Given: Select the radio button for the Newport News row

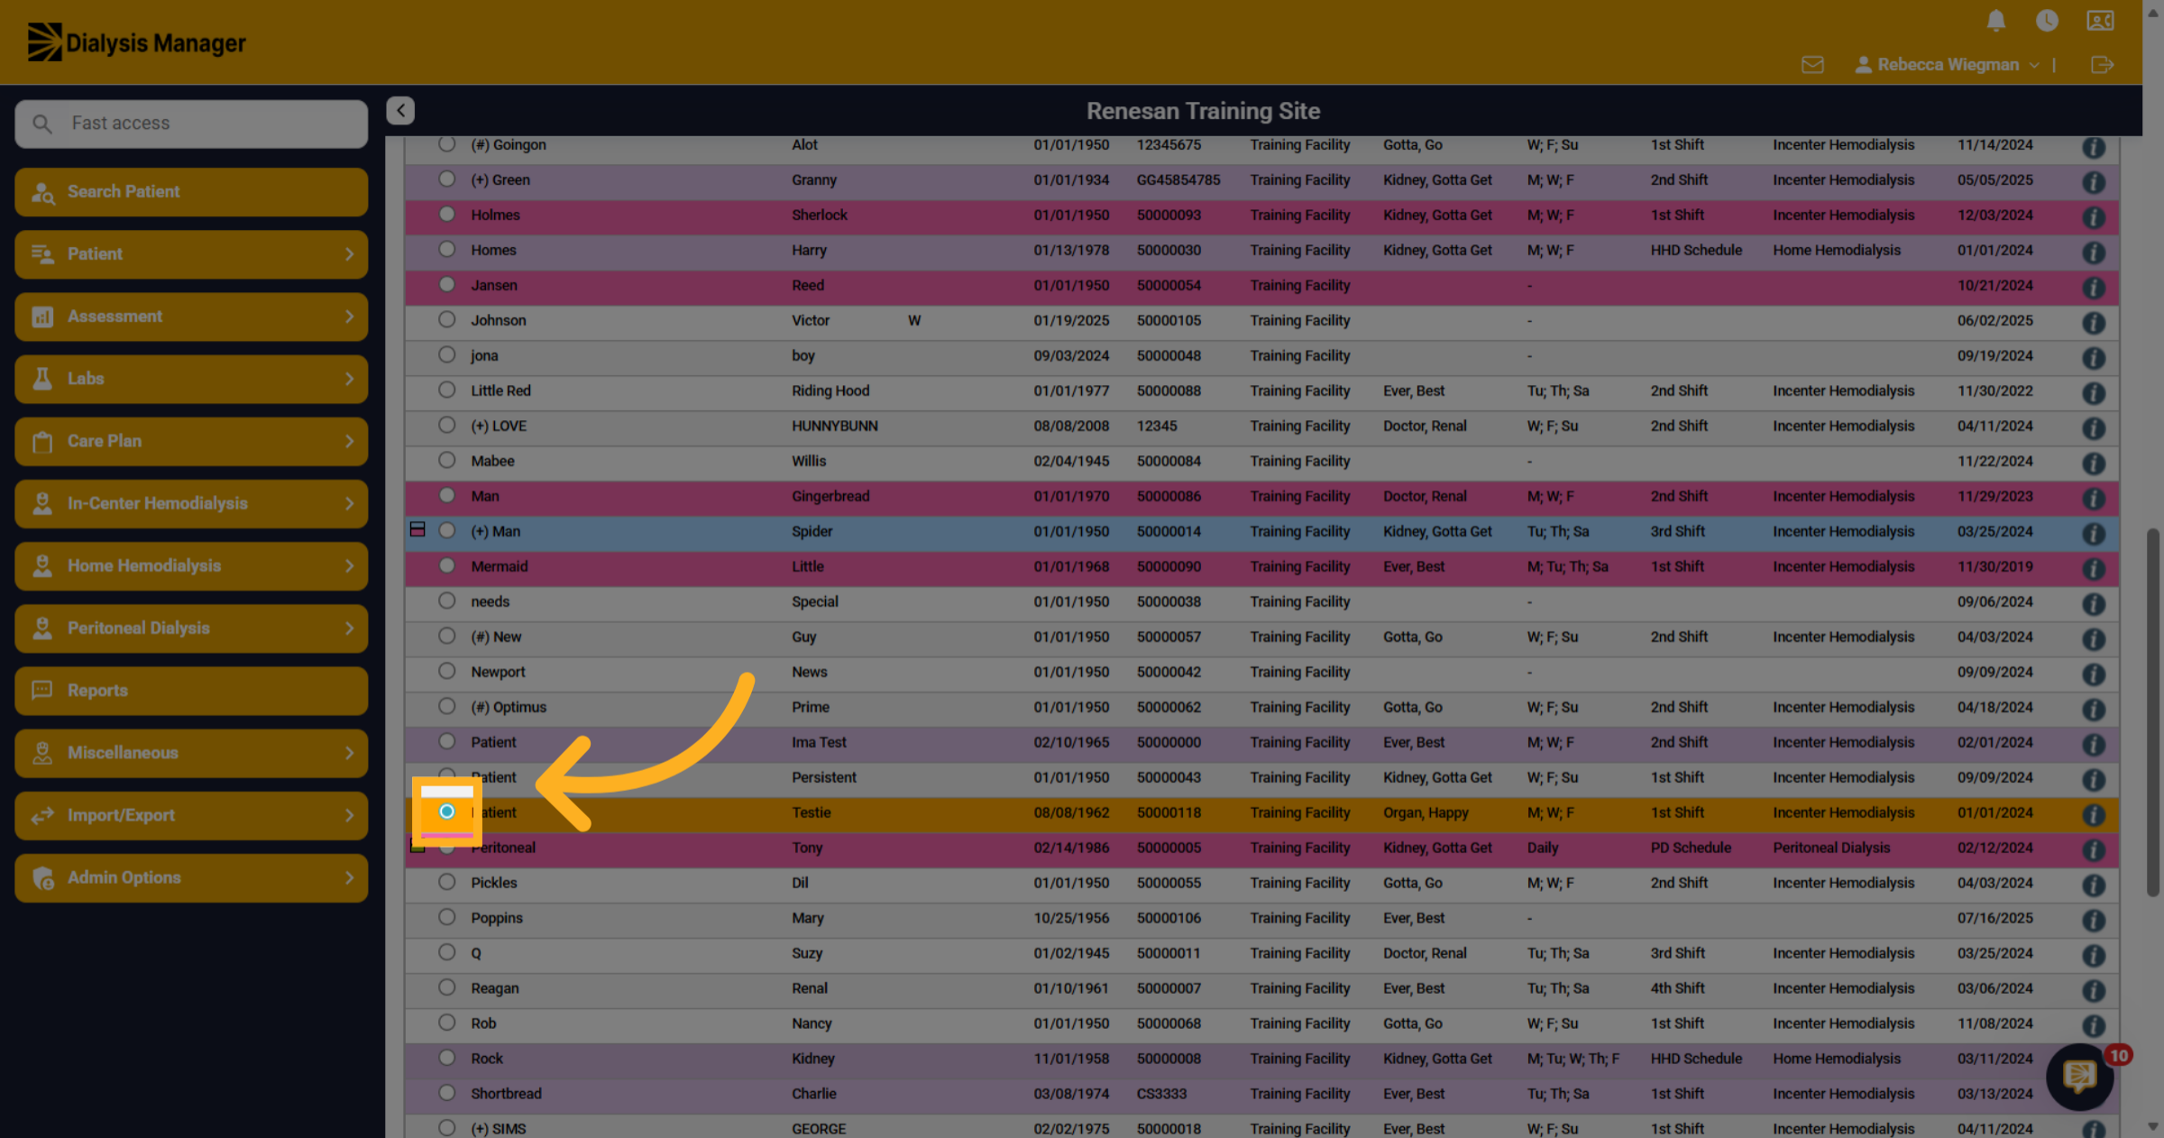Looking at the screenshot, I should [447, 671].
